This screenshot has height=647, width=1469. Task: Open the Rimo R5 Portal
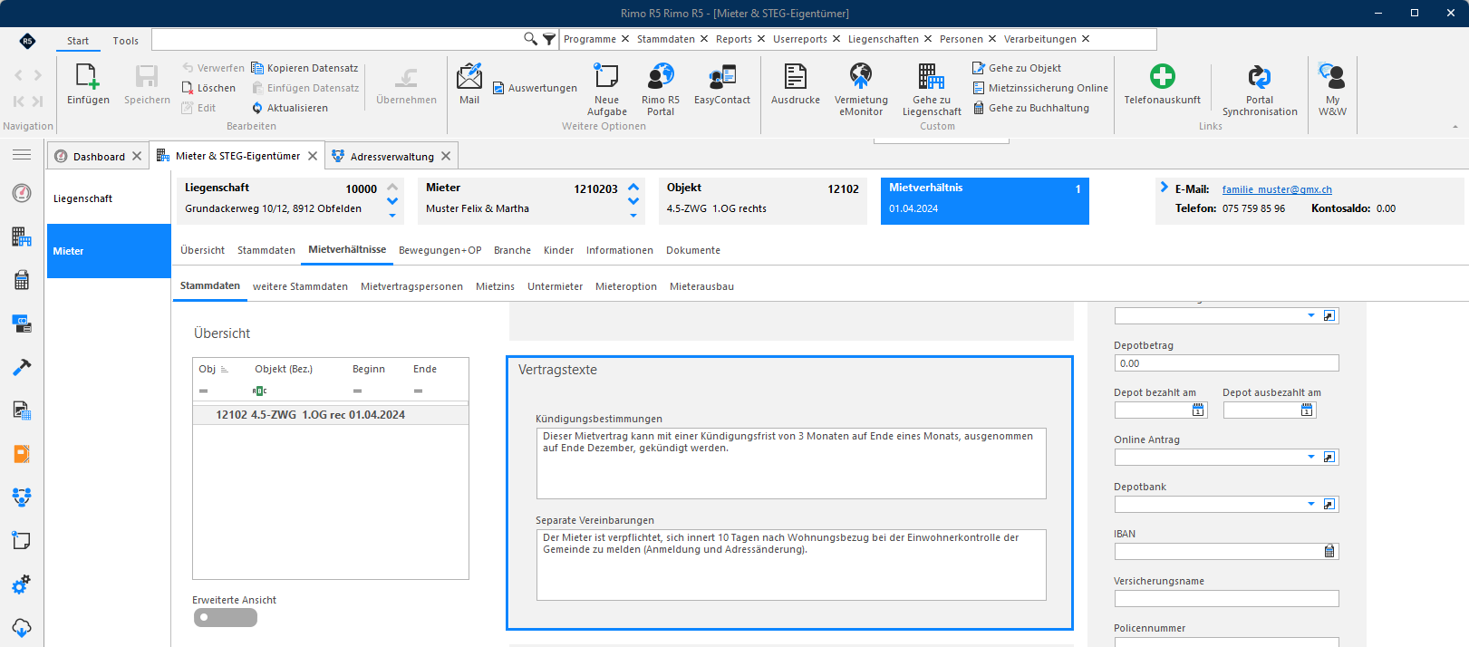point(661,90)
